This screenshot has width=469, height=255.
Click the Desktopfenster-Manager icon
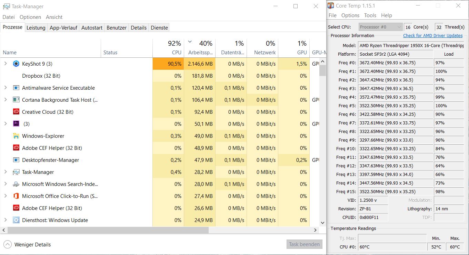16,160
